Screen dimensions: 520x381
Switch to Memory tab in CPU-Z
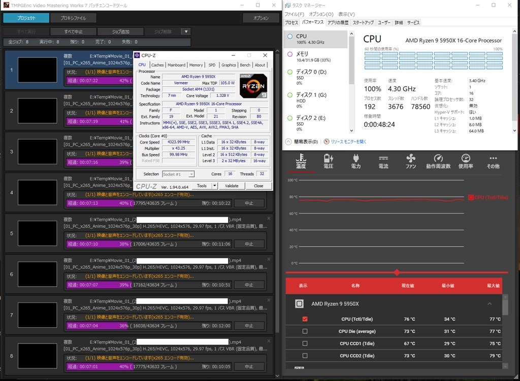196,65
